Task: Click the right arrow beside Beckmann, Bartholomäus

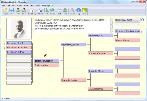Action: 142,32
